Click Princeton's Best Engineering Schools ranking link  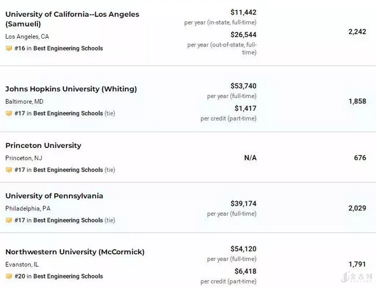tap(68, 170)
